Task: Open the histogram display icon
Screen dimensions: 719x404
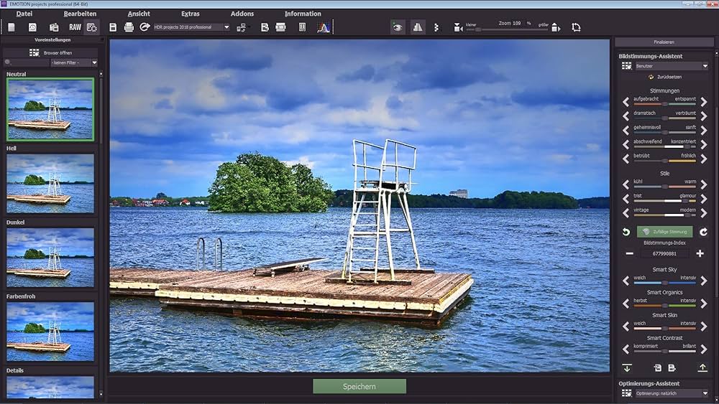Action: [x=324, y=27]
